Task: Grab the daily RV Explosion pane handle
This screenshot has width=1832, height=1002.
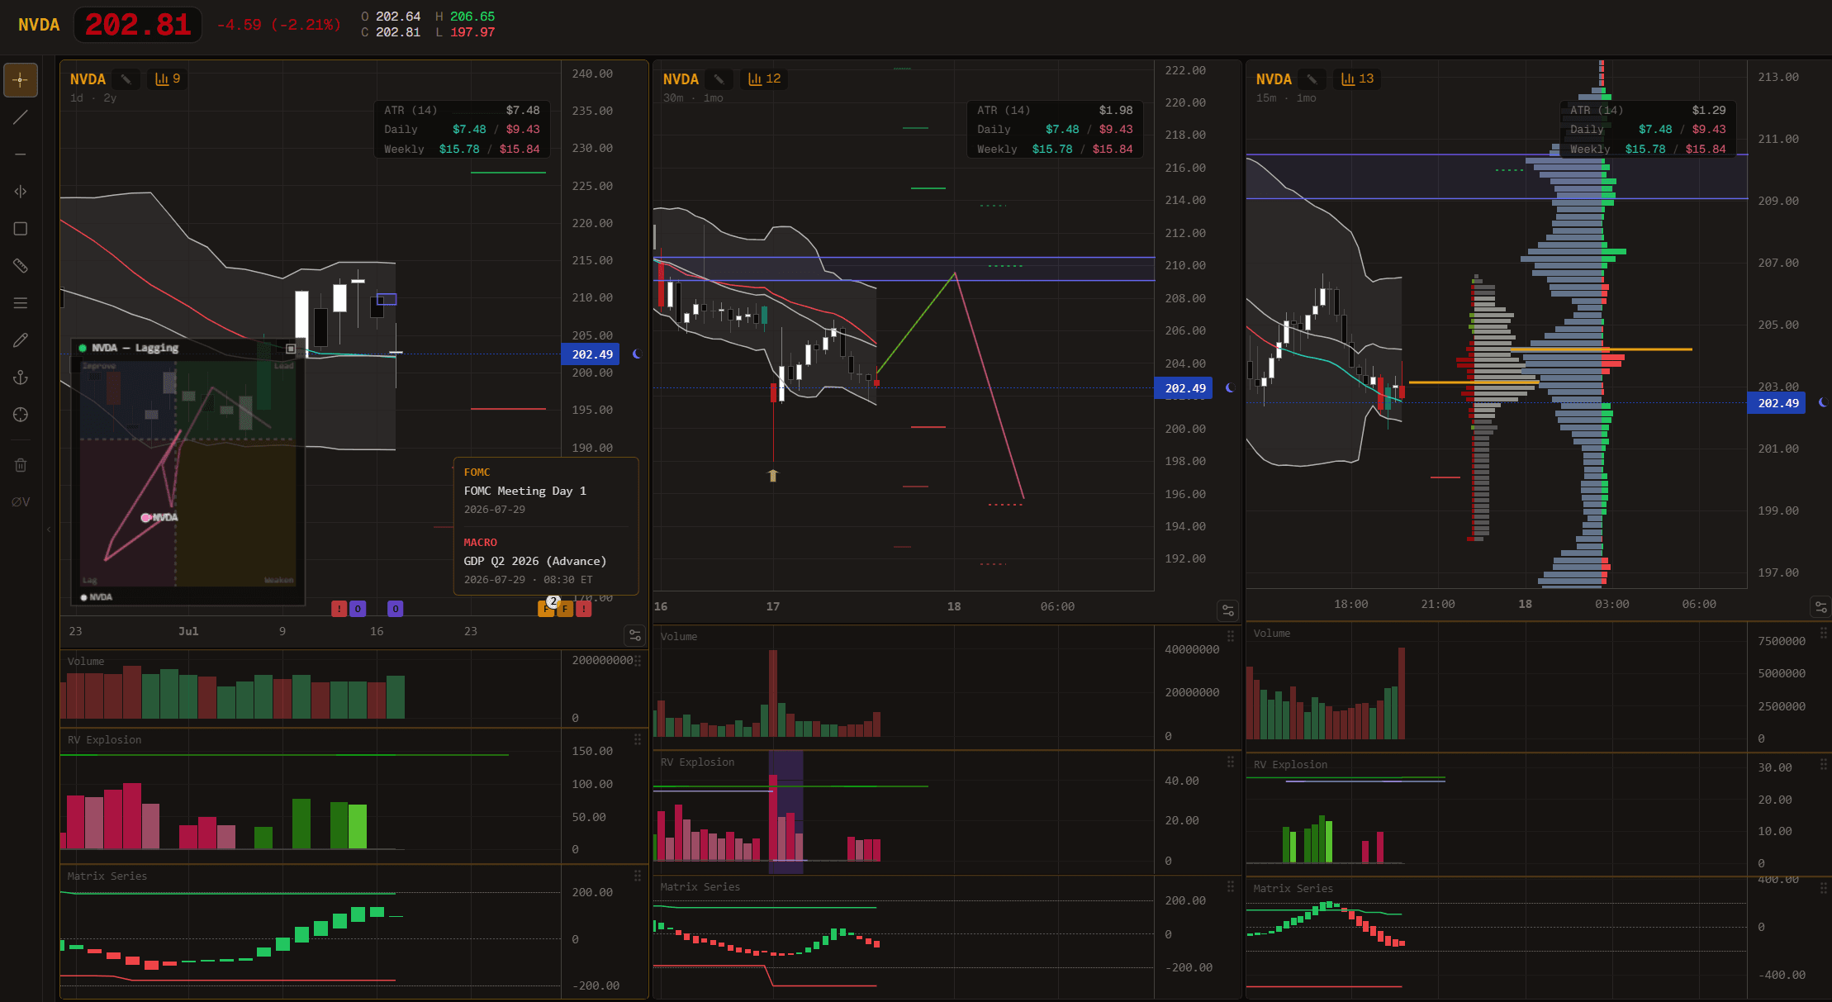Action: [x=638, y=739]
